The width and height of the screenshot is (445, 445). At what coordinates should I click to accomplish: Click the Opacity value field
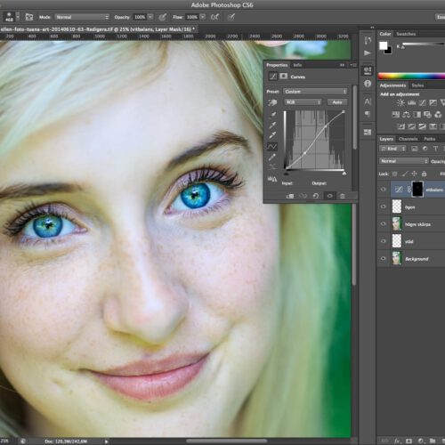[x=140, y=17]
